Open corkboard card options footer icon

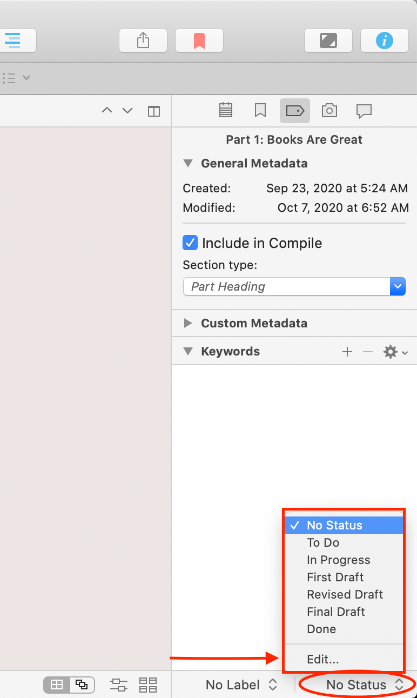(x=148, y=685)
